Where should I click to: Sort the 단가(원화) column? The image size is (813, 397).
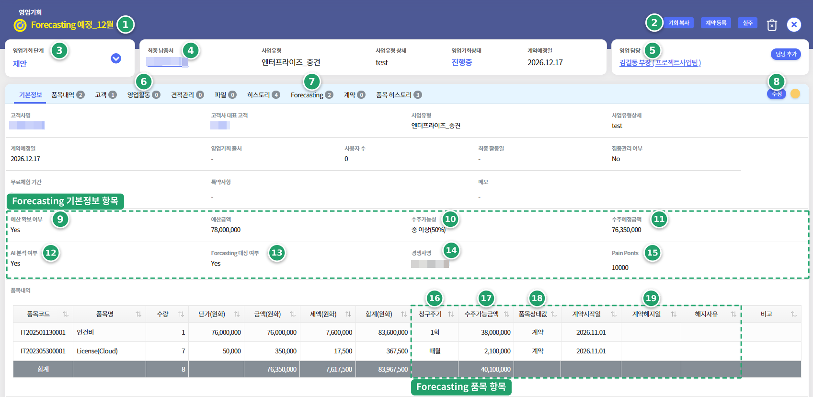[x=237, y=314]
